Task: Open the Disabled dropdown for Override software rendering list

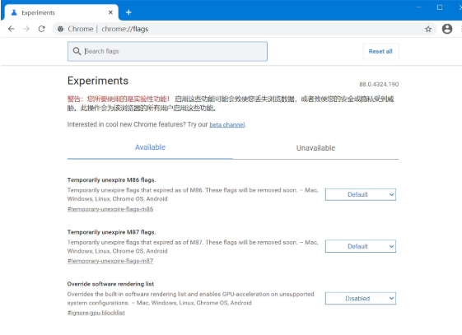Action: [x=361, y=299]
